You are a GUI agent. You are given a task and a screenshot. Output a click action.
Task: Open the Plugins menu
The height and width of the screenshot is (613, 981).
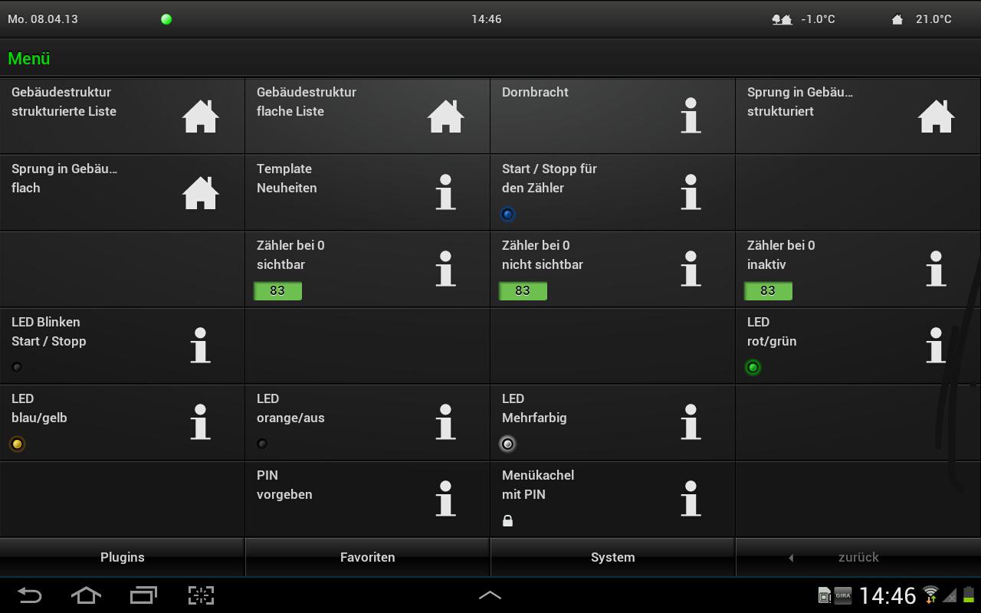click(x=123, y=557)
